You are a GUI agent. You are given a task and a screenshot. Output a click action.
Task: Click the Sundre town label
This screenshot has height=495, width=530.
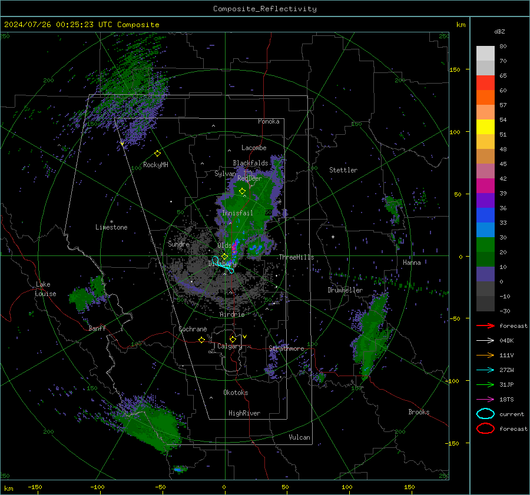click(179, 244)
